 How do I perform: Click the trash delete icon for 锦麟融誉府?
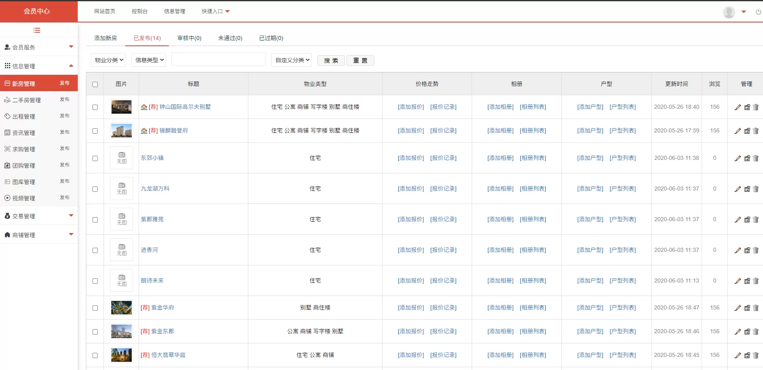click(756, 131)
